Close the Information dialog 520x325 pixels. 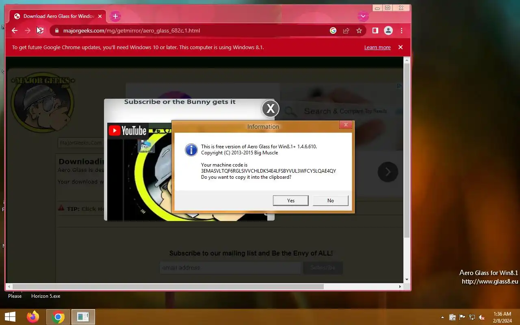click(x=346, y=125)
